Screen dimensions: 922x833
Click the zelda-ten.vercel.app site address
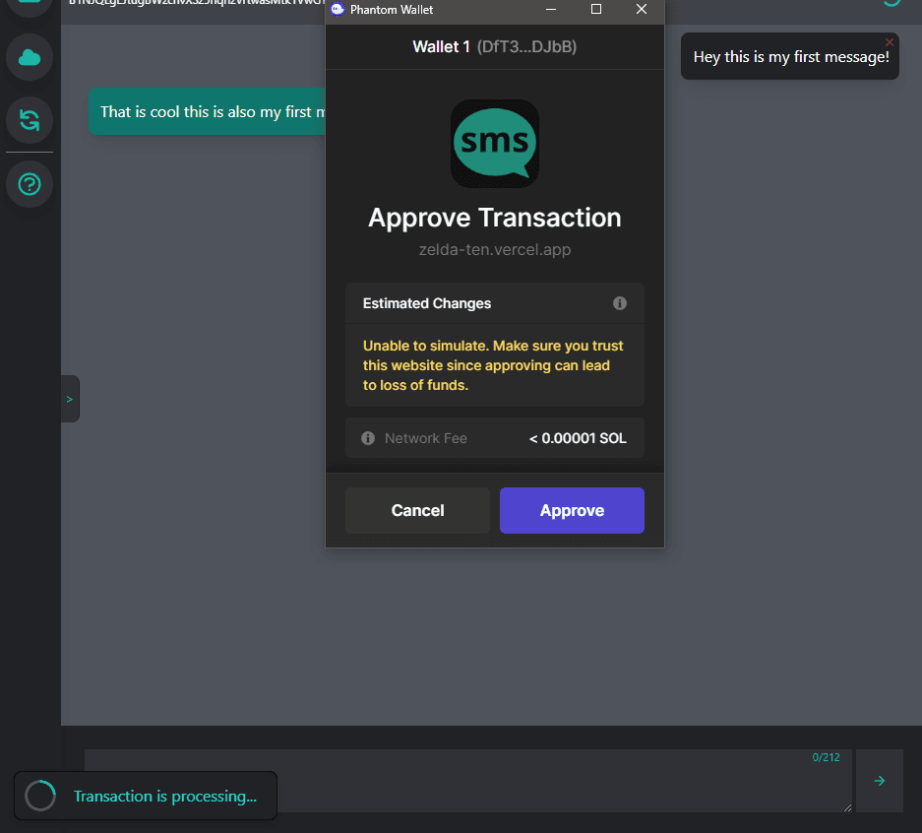tap(494, 250)
